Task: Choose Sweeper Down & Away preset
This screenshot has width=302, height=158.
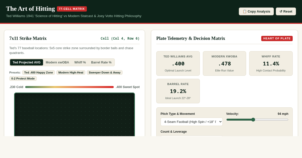Action: point(105,72)
